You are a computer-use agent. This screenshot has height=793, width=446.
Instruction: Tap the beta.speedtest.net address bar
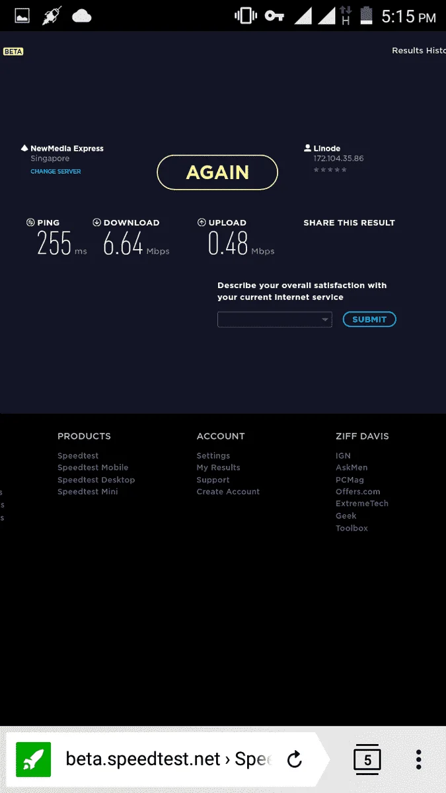169,759
